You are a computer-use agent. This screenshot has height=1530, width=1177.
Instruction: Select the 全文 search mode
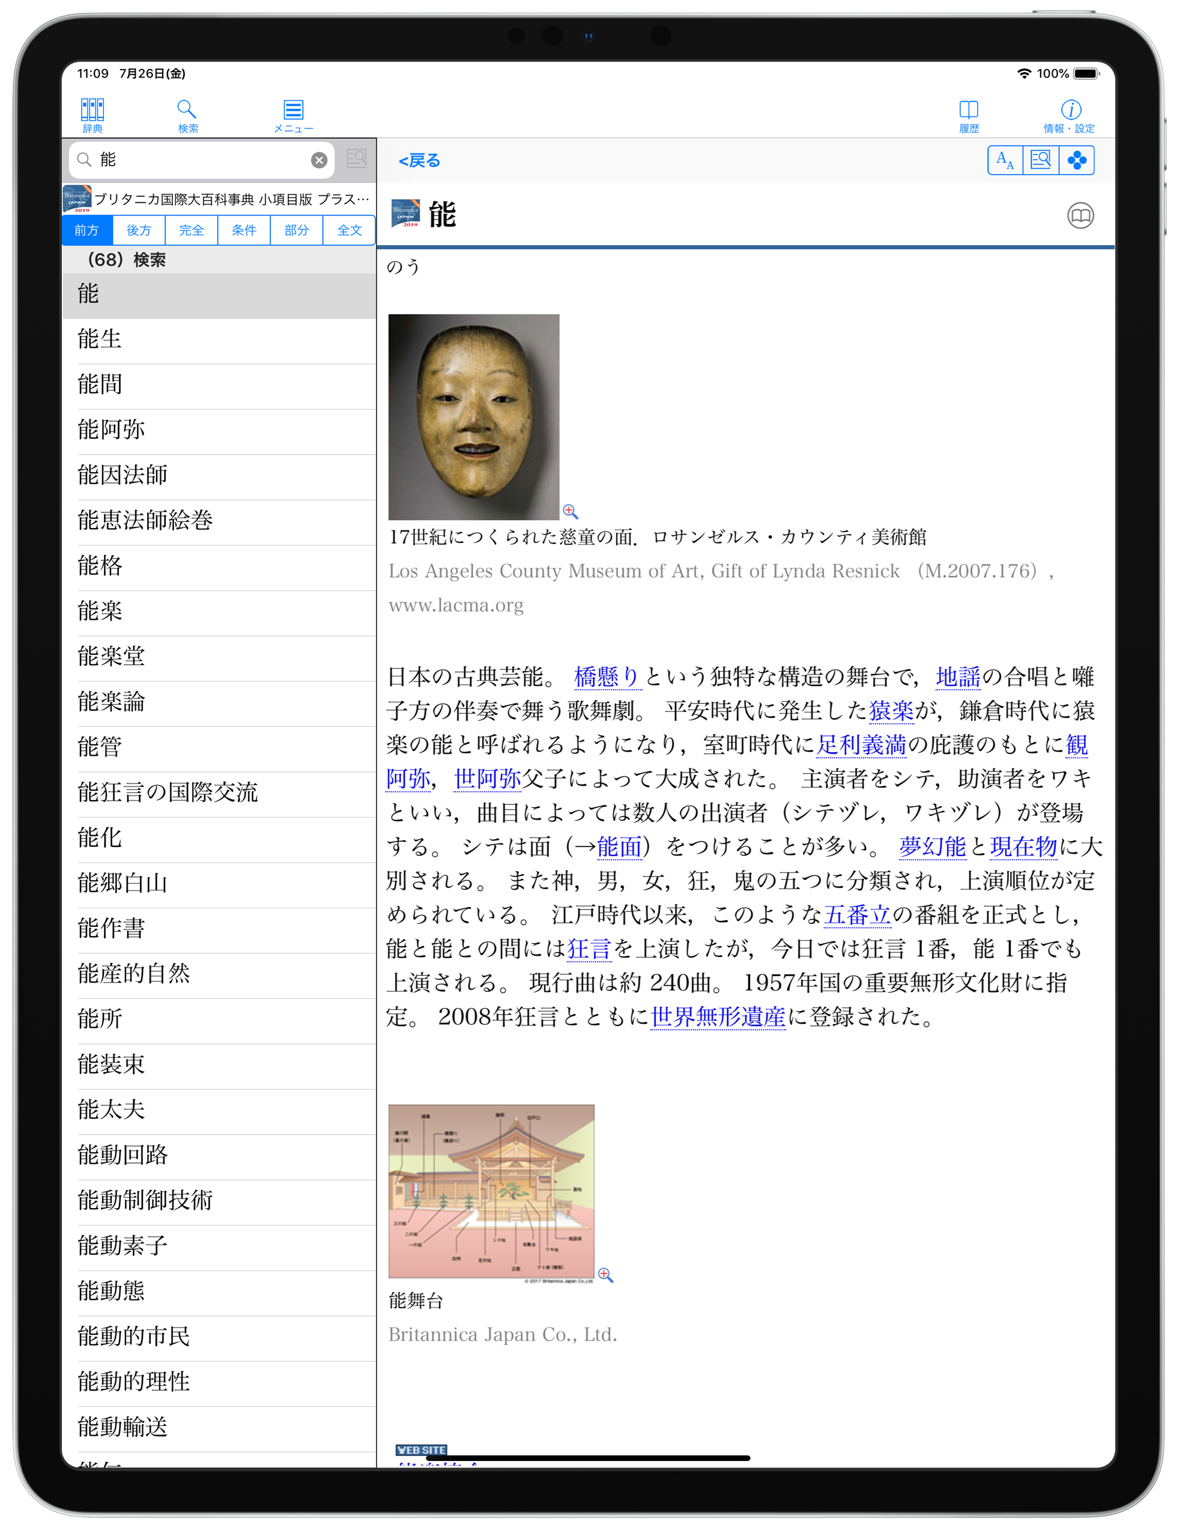349,231
